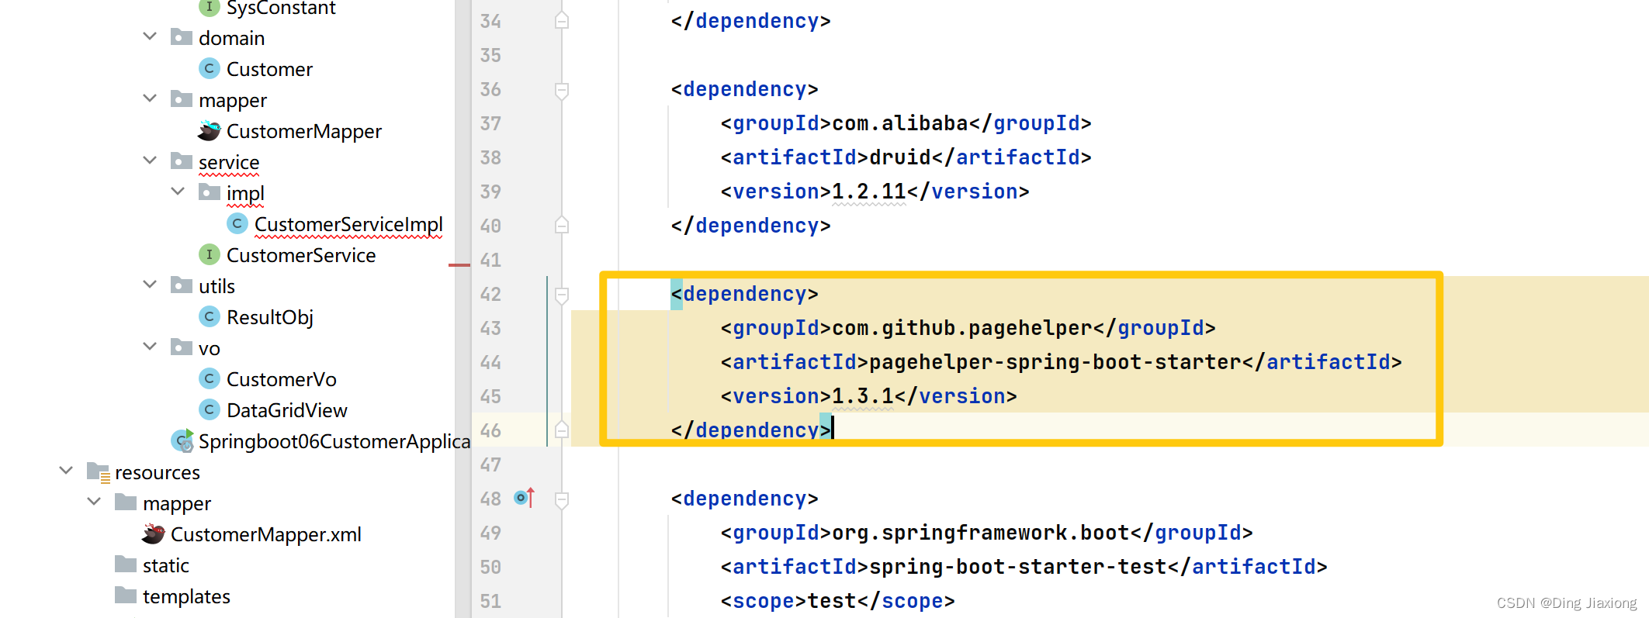Screen dimensions: 1649x618
Task: Toggle code fold marker on line 36
Action: point(562,90)
